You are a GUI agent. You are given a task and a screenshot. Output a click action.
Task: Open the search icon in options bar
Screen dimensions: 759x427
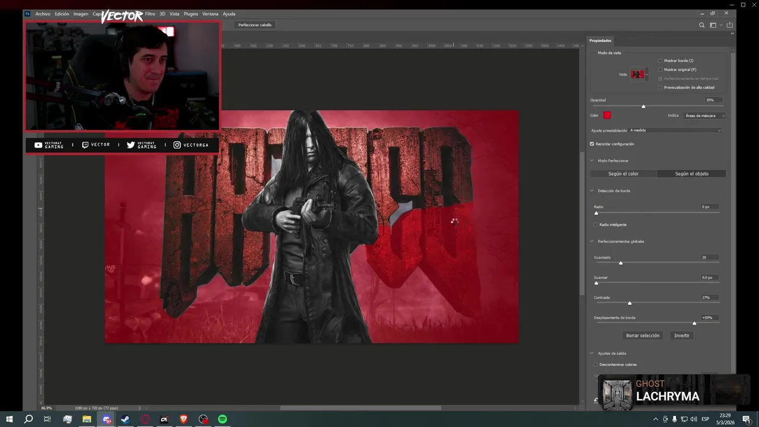[x=702, y=25]
